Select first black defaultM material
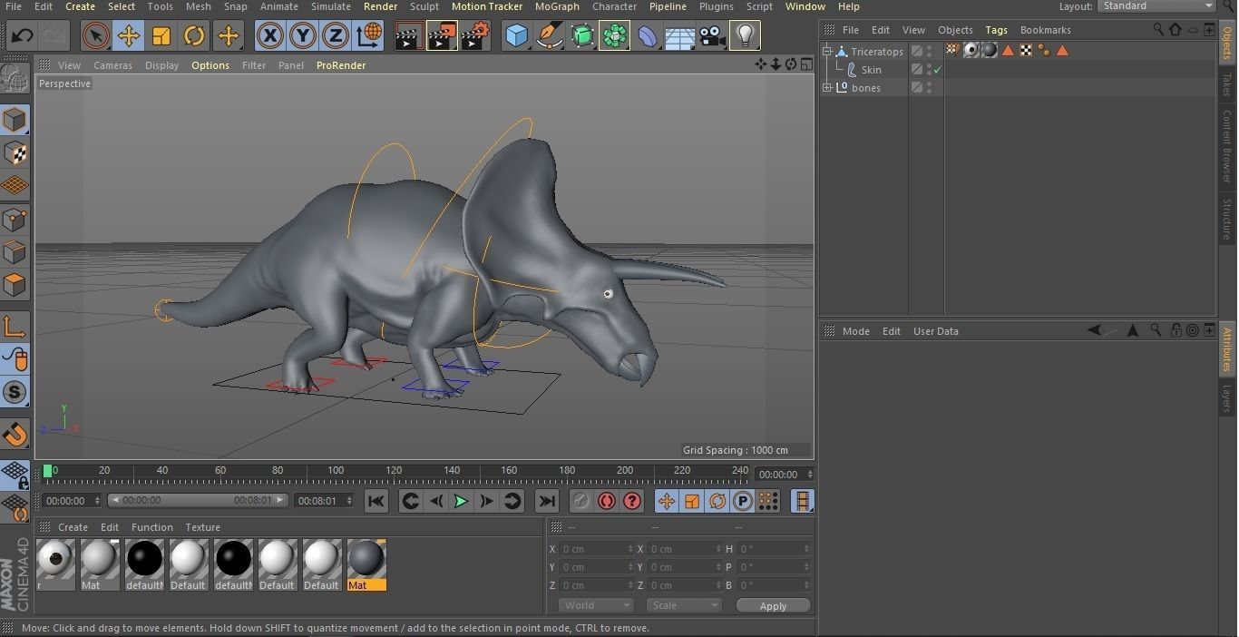The width and height of the screenshot is (1239, 637). tap(144, 564)
